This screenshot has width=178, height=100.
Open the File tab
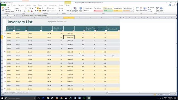[x=3, y=5]
